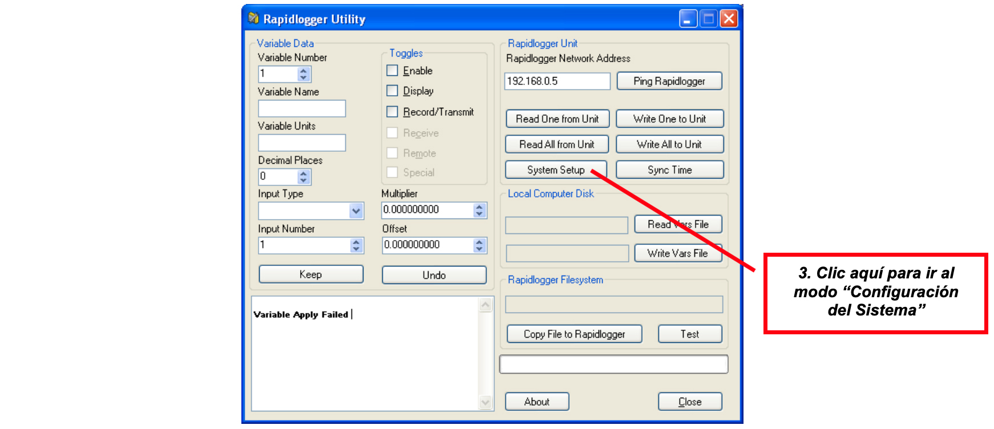
Task: Increase Decimal Places with up arrow
Action: coord(304,173)
